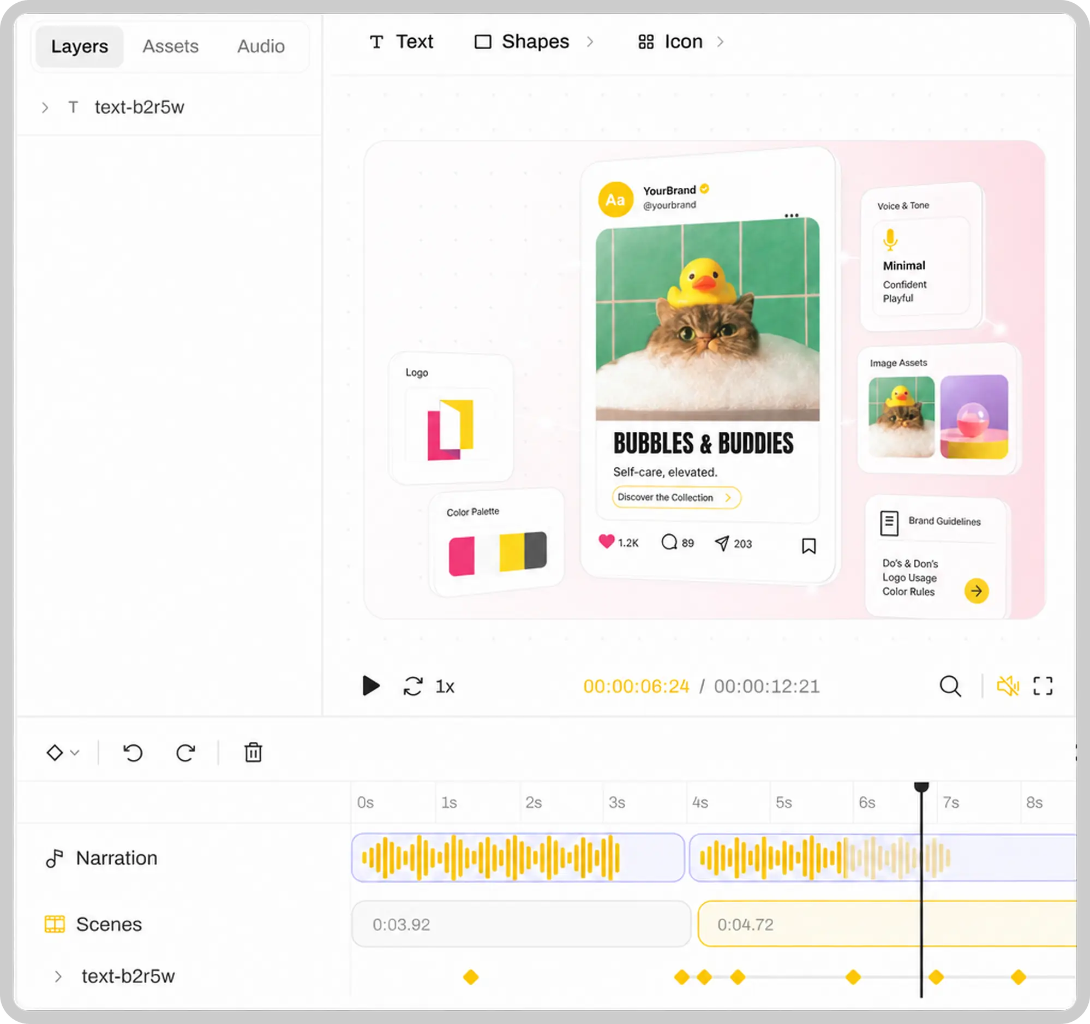Viewport: 1090px width, 1024px height.
Task: Click the heart like icon in preview
Action: pyautogui.click(x=606, y=541)
